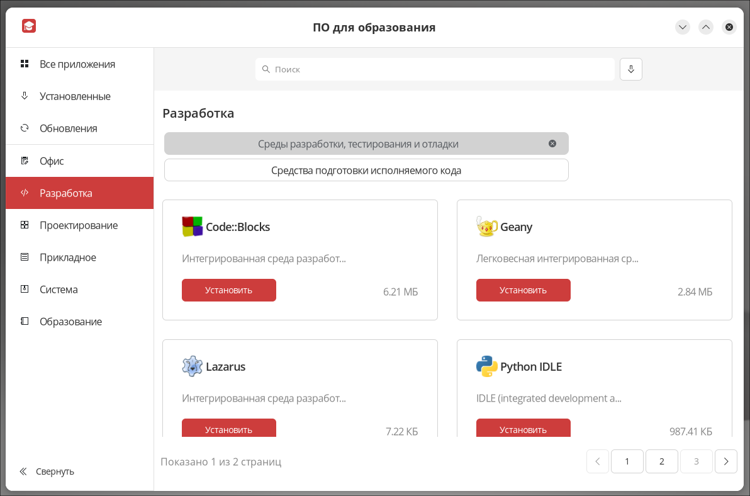The image size is (750, 496).
Task: Click the 7.22 КБ size label
Action: [402, 431]
